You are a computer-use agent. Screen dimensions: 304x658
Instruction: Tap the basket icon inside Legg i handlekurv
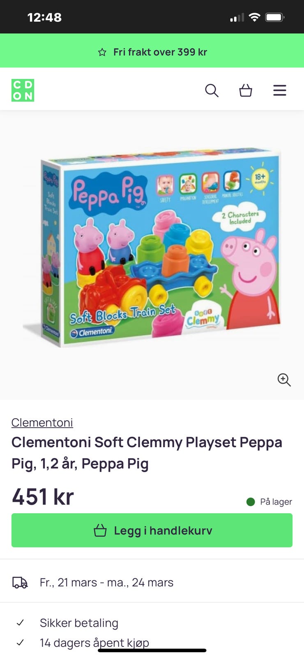[100, 531]
